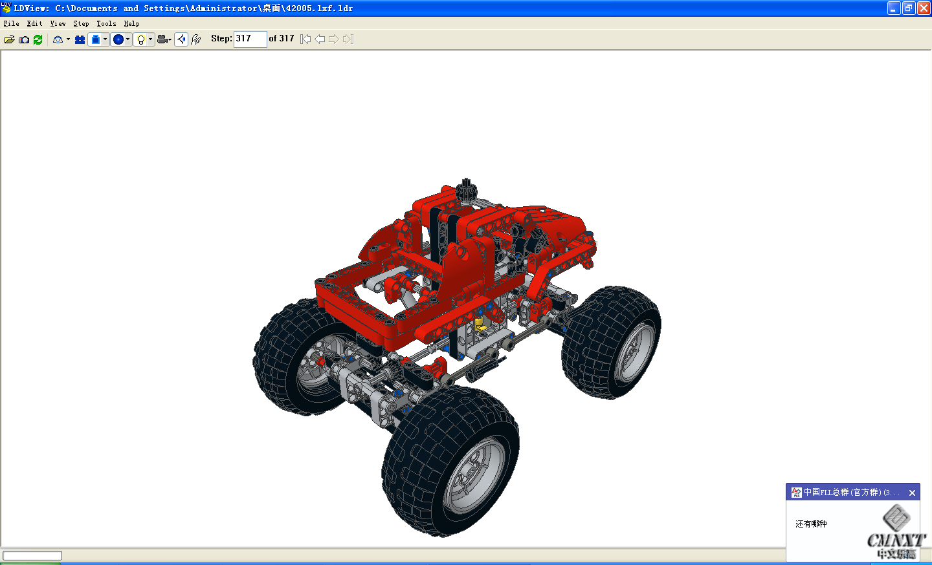Toggle edge lines blue brick icon
The width and height of the screenshot is (932, 565).
pyautogui.click(x=95, y=39)
